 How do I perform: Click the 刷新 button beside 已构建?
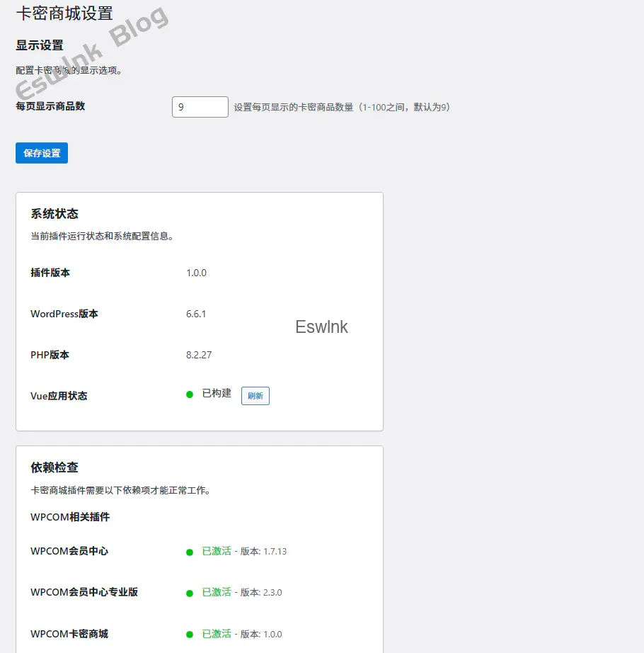[255, 396]
